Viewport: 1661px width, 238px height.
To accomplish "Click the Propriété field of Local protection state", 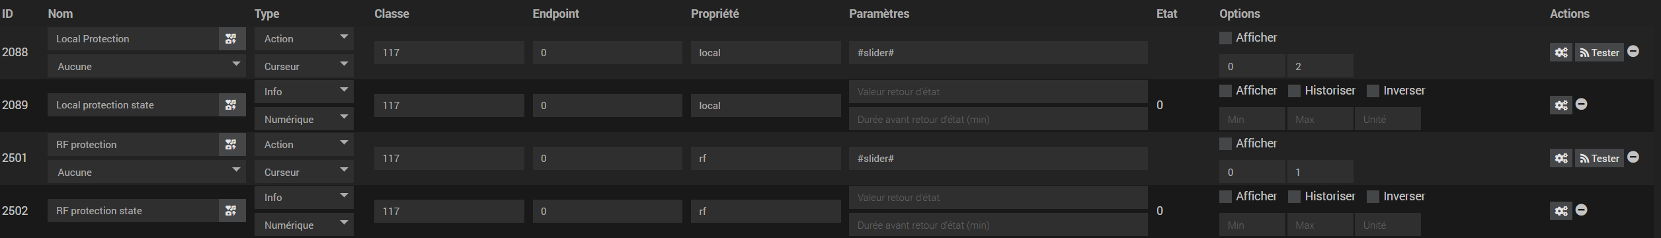I will 766,106.
